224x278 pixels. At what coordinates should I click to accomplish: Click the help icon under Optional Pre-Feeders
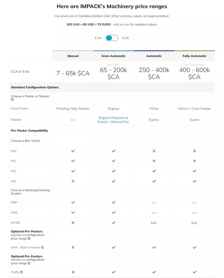pyautogui.click(x=29, y=263)
